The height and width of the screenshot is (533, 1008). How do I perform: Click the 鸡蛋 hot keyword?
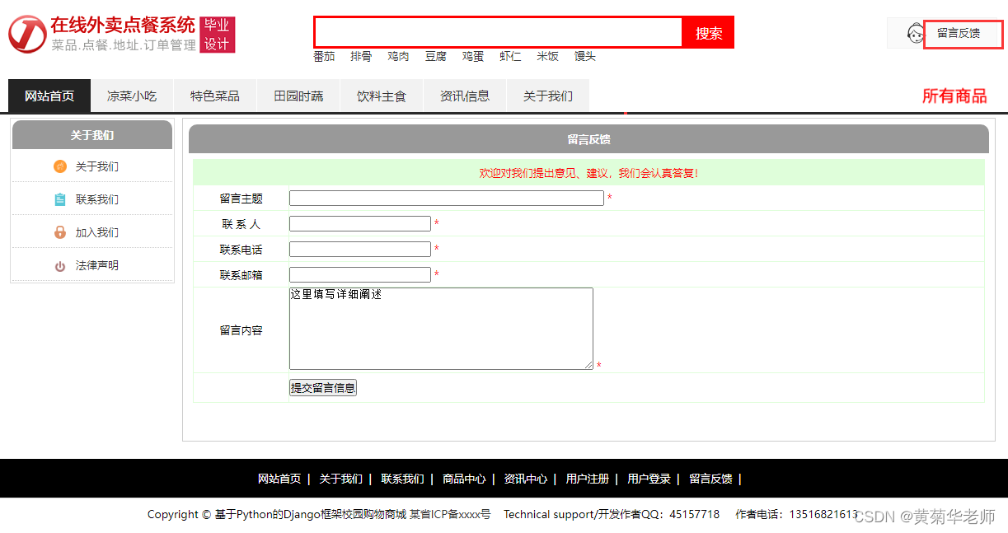(x=473, y=57)
